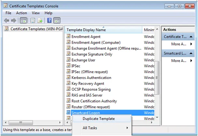This screenshot has height=136, width=198.
Task: Open the Action menu
Action: coord(21,13)
